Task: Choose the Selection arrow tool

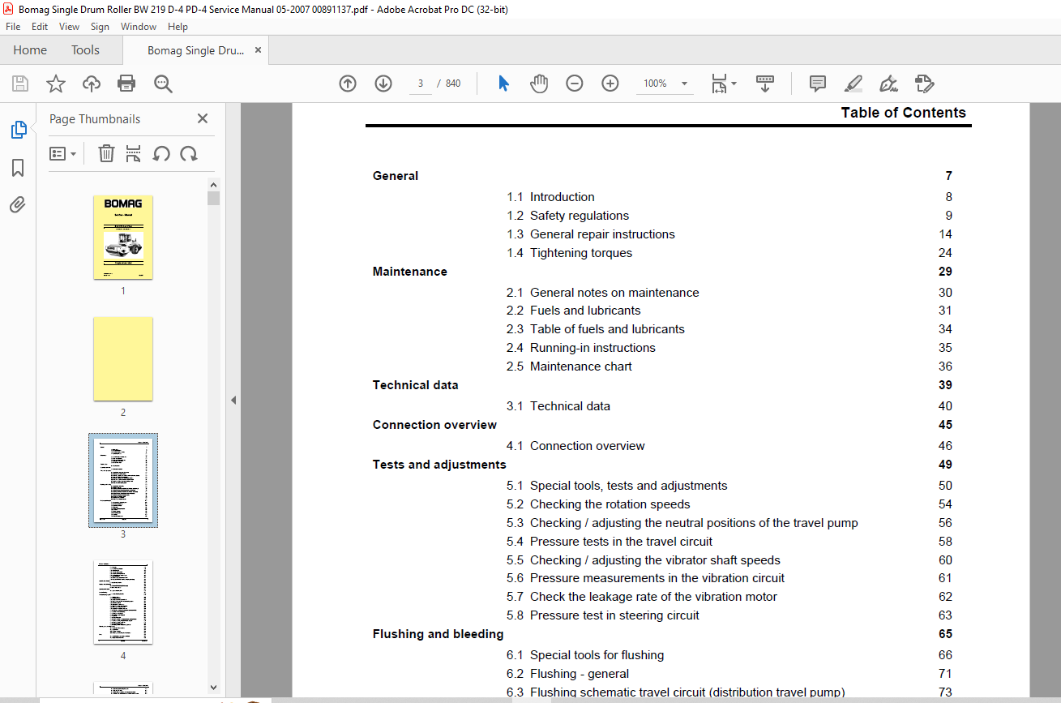Action: click(503, 84)
